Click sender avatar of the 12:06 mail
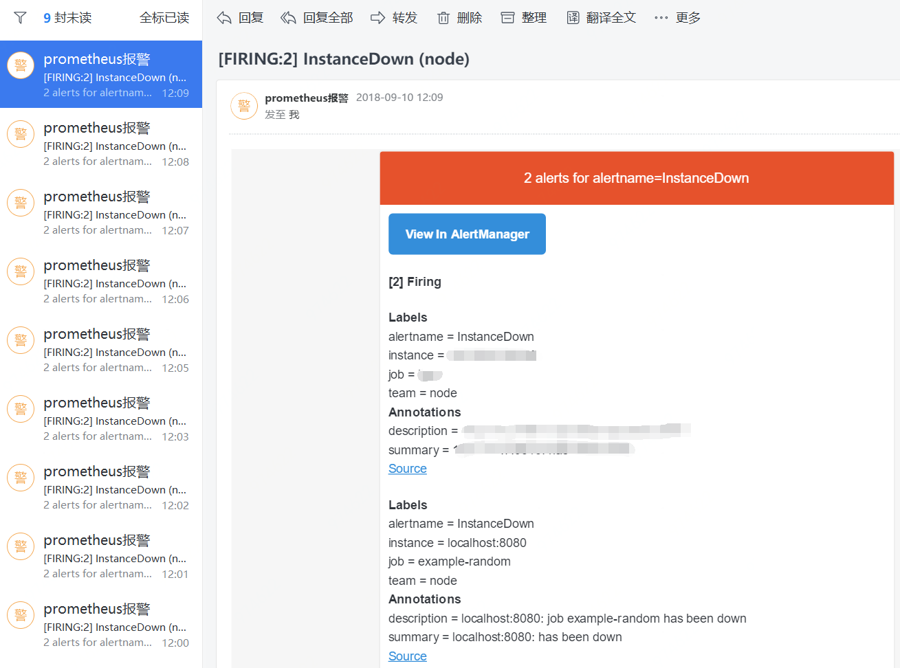Image resolution: width=900 pixels, height=668 pixels. pos(21,271)
